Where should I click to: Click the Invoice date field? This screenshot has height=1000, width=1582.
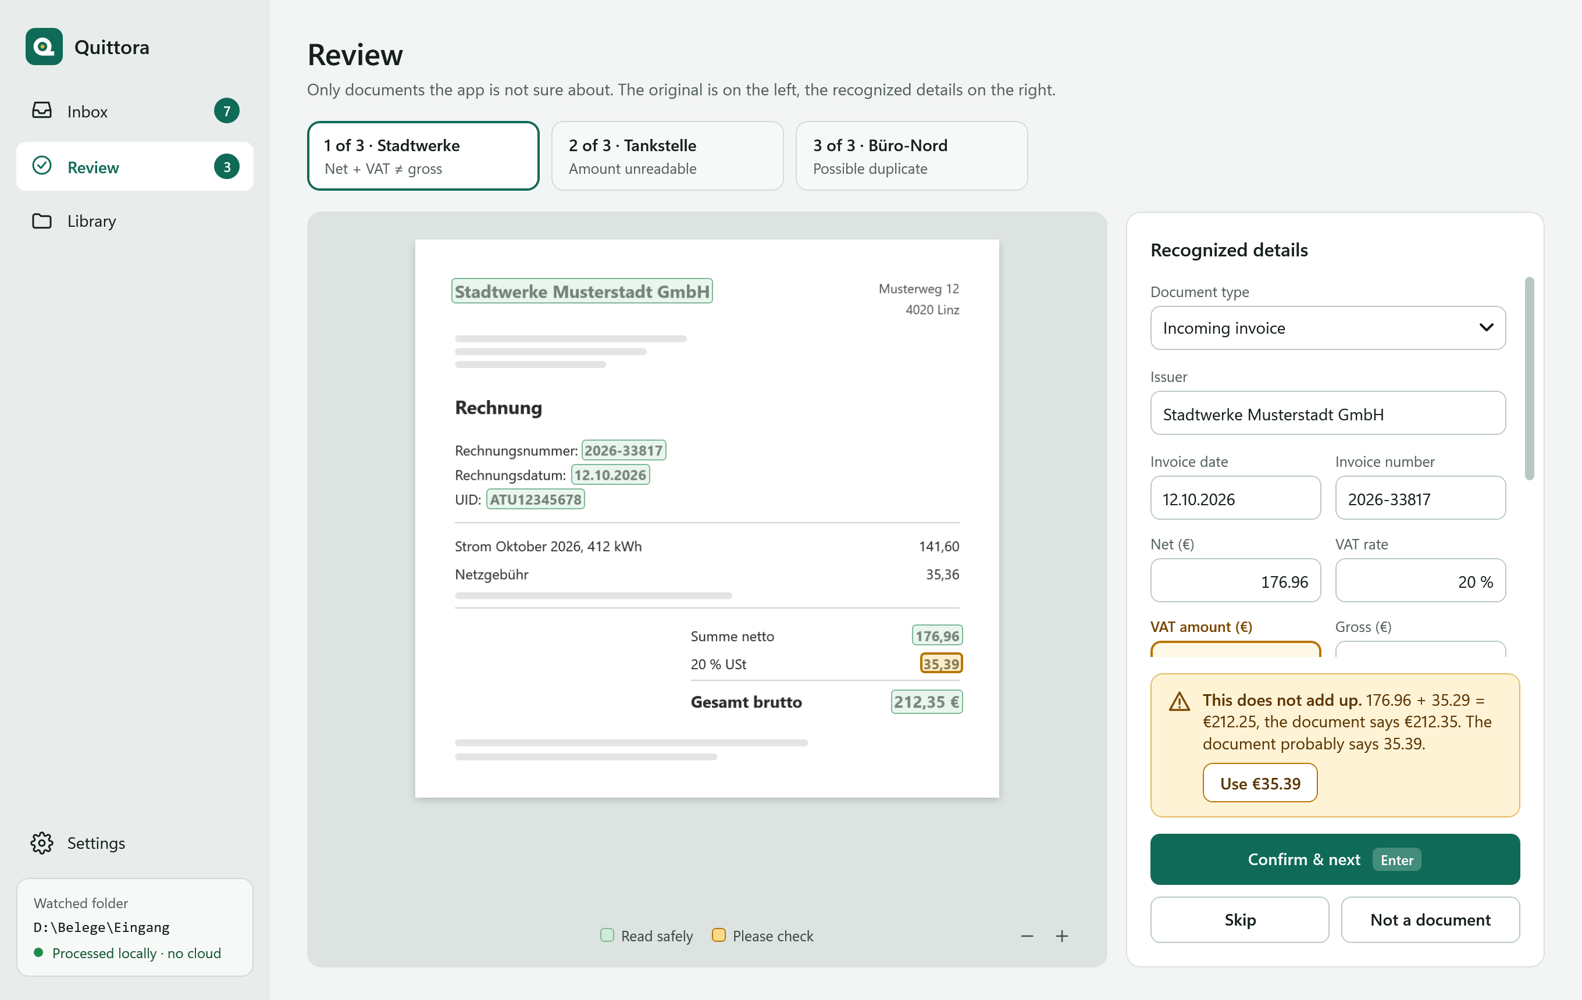point(1235,498)
